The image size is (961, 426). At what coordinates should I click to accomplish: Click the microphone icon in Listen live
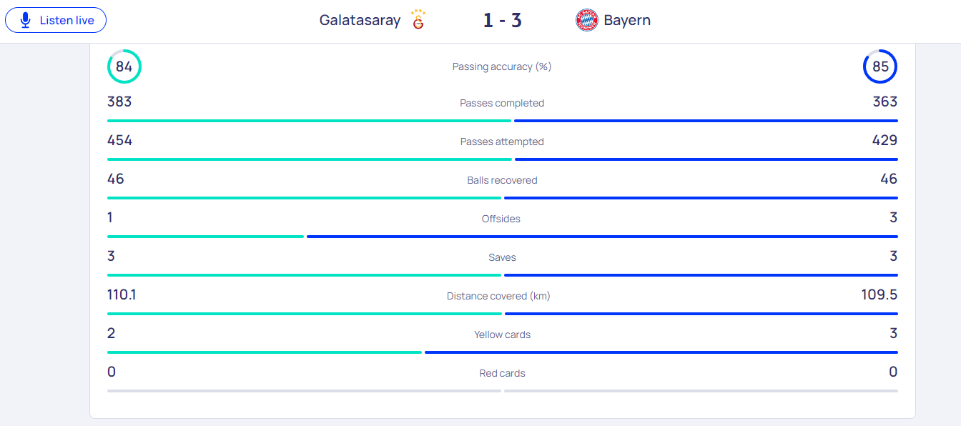[x=26, y=20]
